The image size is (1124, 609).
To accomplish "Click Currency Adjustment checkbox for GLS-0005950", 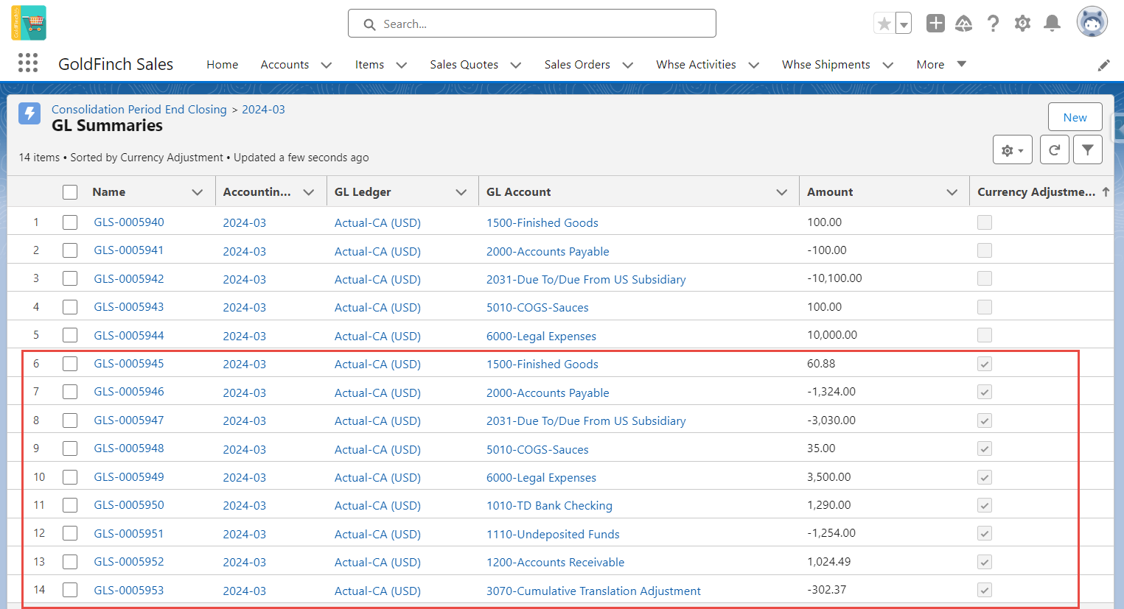I will pos(985,505).
